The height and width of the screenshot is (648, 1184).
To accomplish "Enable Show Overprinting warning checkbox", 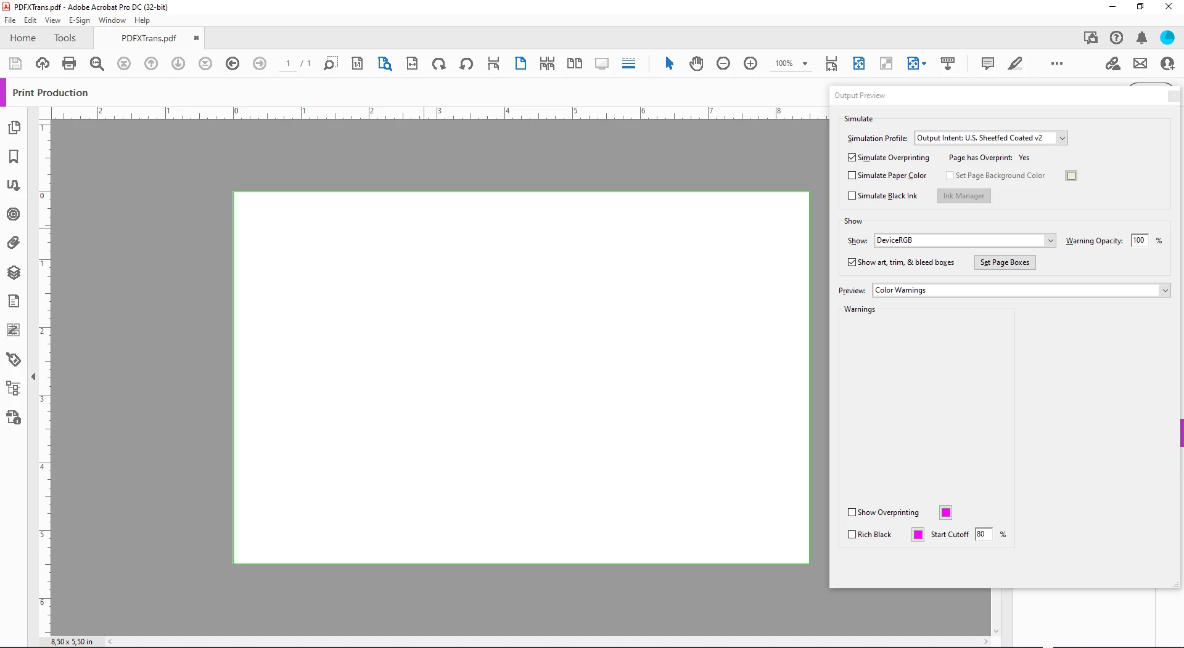I will pyautogui.click(x=852, y=512).
